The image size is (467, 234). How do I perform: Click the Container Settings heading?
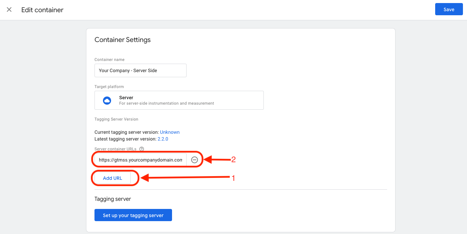tap(122, 40)
